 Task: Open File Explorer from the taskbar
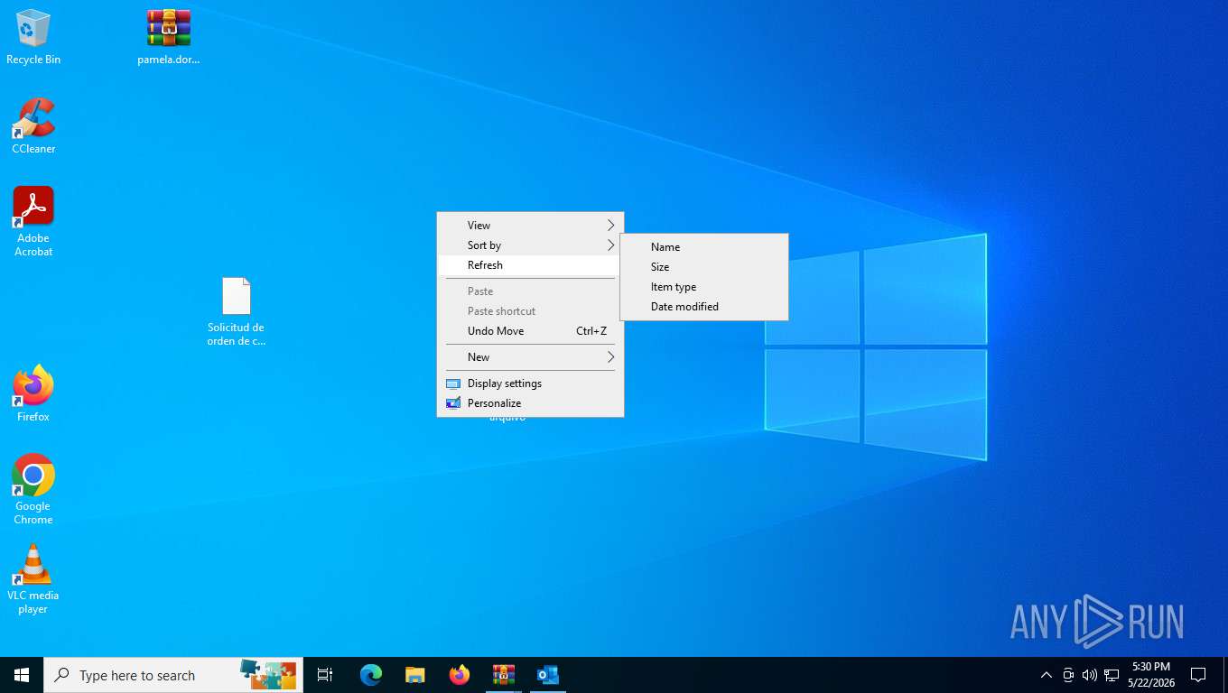[x=415, y=675]
